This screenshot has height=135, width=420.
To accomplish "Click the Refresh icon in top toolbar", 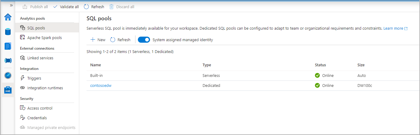I will [x=87, y=7].
